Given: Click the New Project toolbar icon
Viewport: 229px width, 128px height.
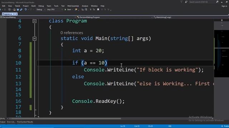Looking at the screenshot, I should (x=10, y=10).
